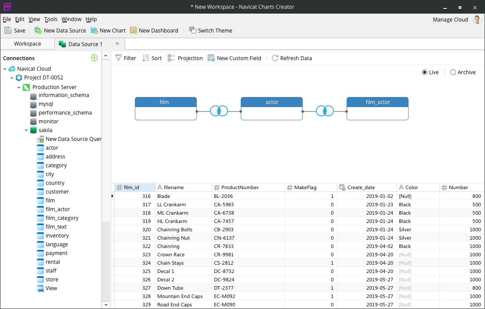Select the customer table in tree
The image size is (485, 309).
(57, 192)
